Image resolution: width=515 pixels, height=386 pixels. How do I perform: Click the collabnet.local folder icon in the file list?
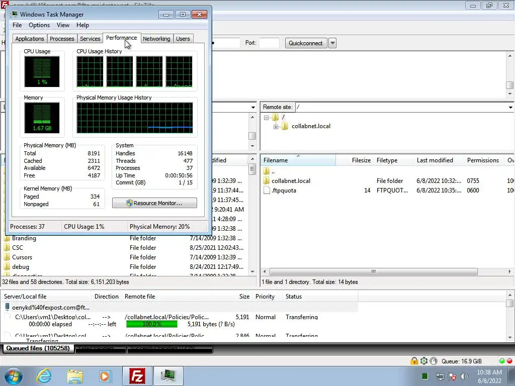[267, 180]
